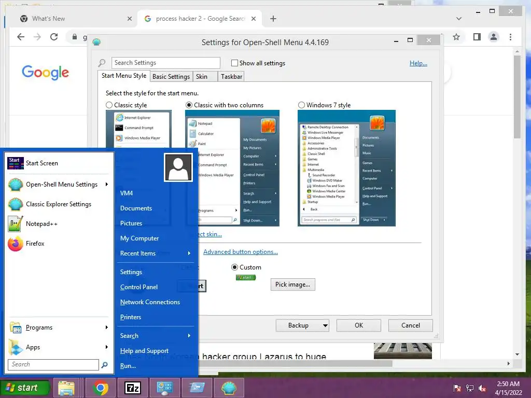Open File Explorer from the taskbar

pos(66,388)
